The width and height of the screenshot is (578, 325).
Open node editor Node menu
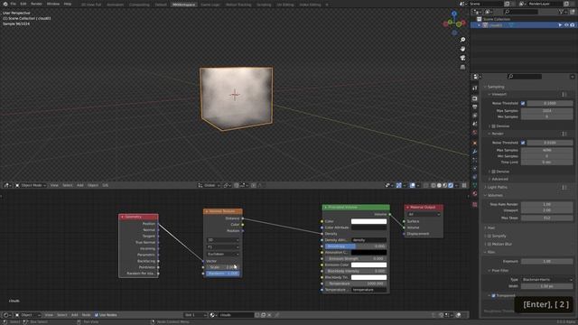[x=86, y=315]
